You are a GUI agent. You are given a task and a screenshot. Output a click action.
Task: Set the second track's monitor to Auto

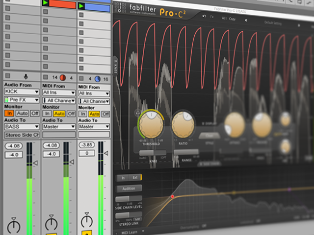[59, 114]
